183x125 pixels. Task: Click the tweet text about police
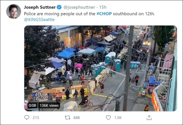89,14
